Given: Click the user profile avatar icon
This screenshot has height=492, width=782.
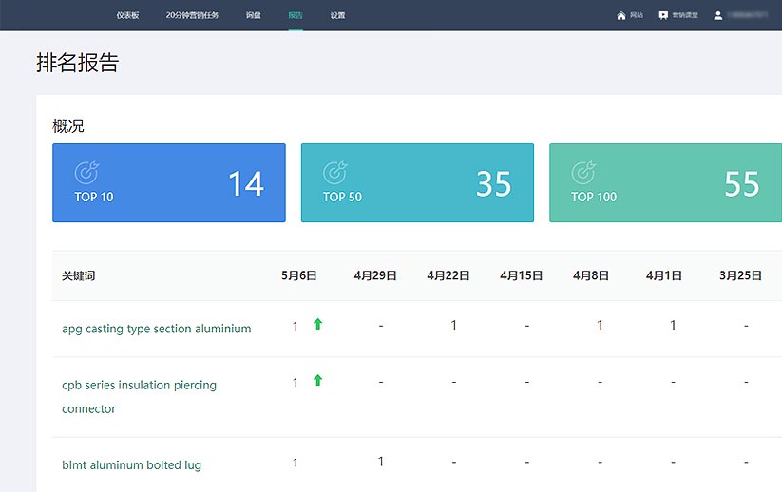Looking at the screenshot, I should [x=718, y=15].
